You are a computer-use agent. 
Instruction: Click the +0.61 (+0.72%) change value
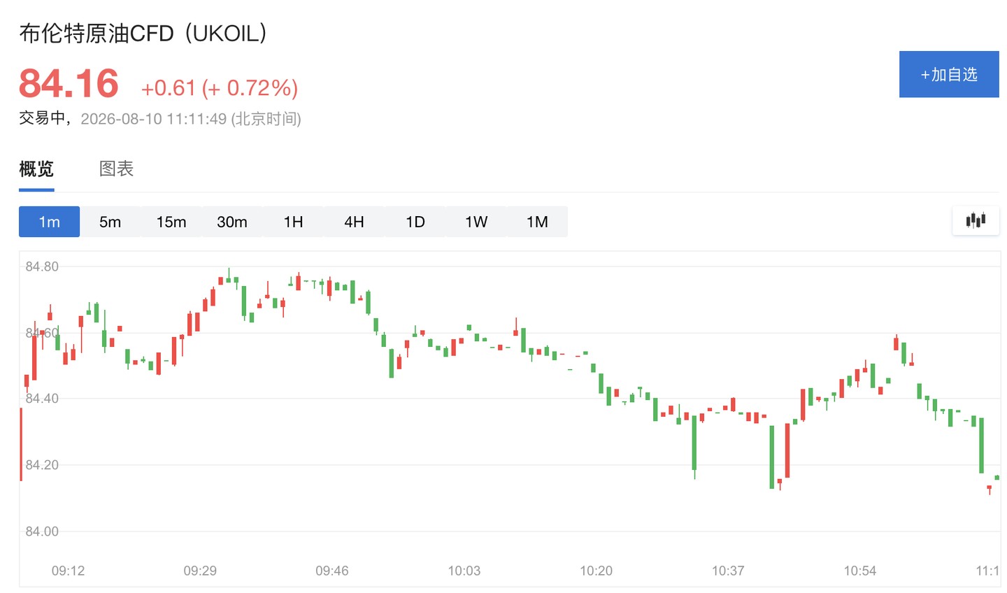pos(220,88)
